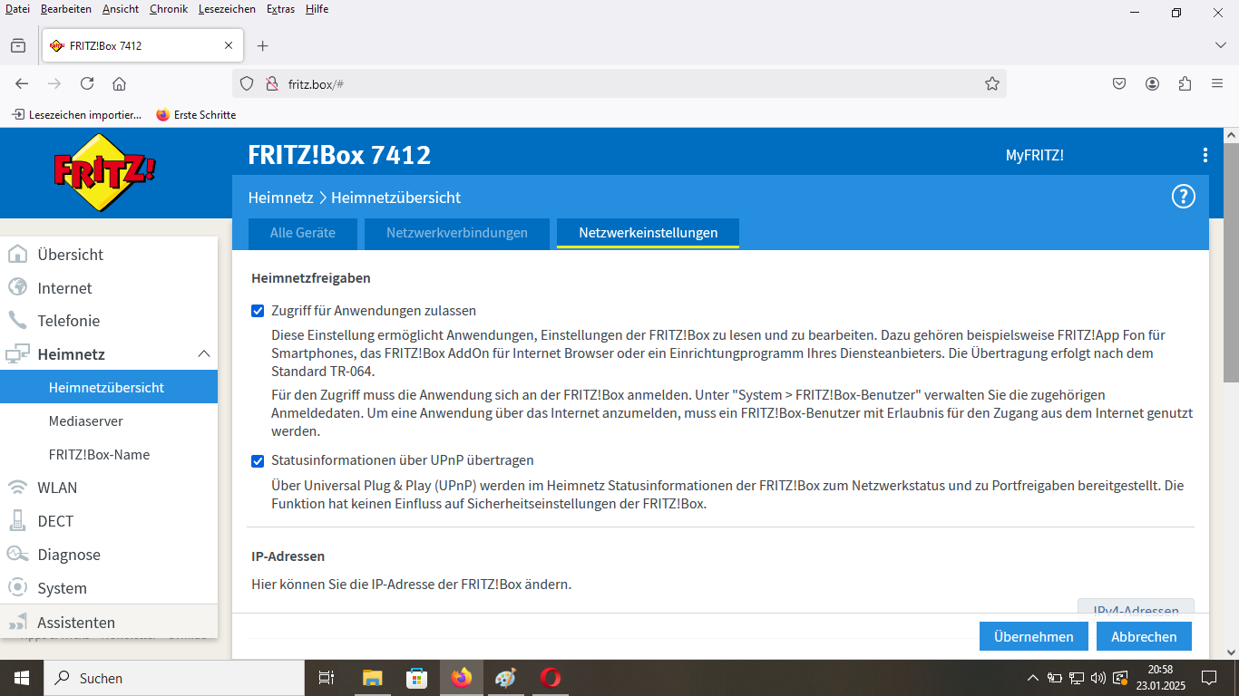Viewport: 1239px width, 696px height.
Task: Click the Heimnetz breadcrumb link
Action: (x=280, y=197)
